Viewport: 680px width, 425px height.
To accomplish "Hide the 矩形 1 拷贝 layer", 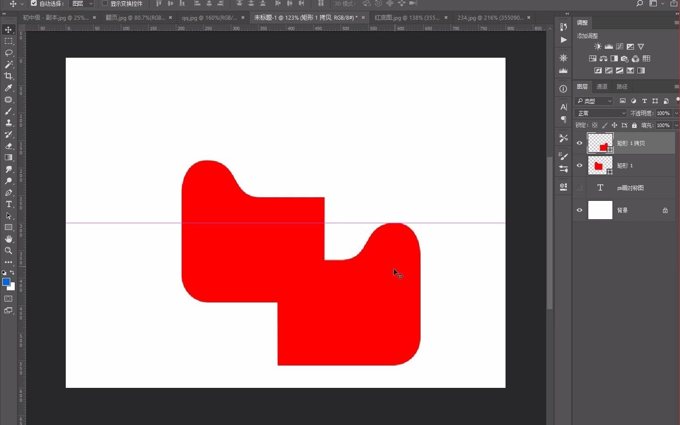I will click(579, 143).
